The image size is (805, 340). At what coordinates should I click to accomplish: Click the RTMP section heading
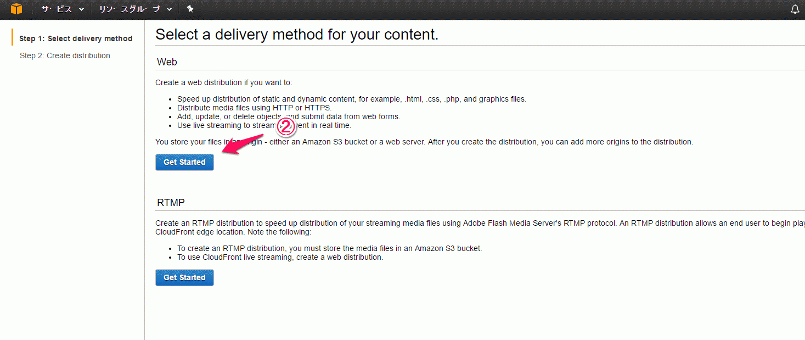click(171, 203)
